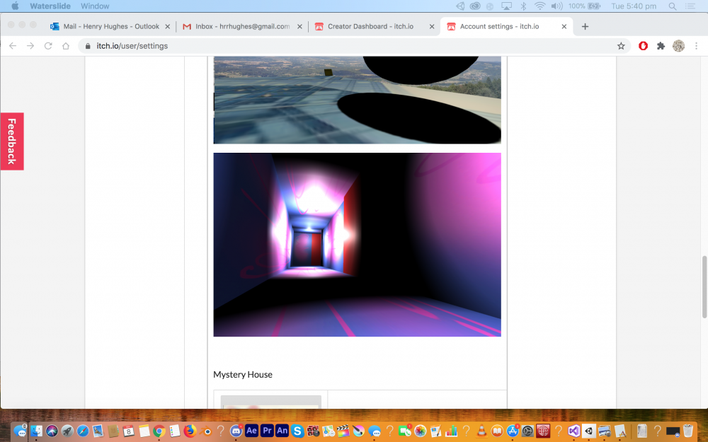The width and height of the screenshot is (708, 442).
Task: Open the red Feedback side tab
Action: pyautogui.click(x=12, y=141)
